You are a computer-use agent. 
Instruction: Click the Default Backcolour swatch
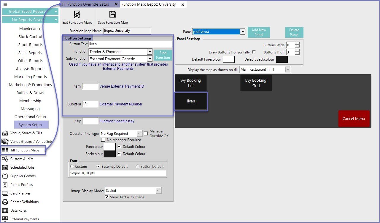click(x=282, y=59)
